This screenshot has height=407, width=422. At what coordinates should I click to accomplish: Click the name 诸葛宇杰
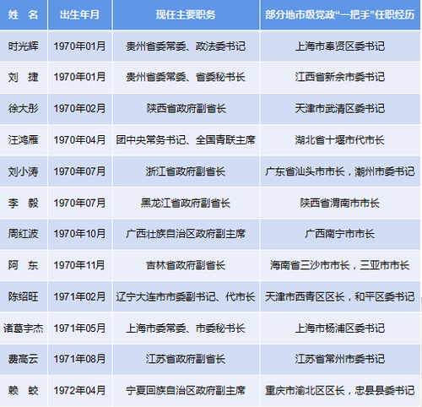click(x=24, y=328)
